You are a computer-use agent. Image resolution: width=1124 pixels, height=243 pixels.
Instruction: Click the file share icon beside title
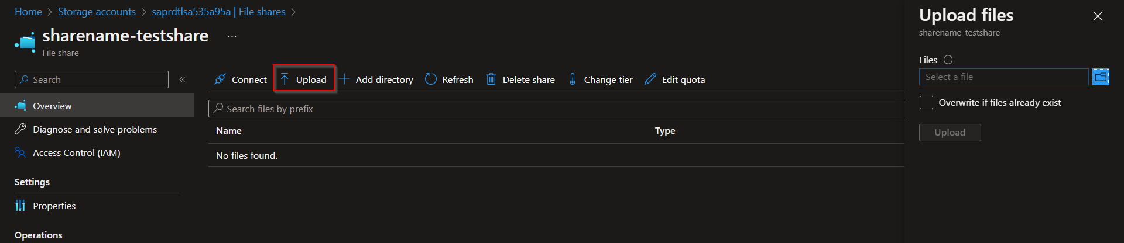(25, 43)
